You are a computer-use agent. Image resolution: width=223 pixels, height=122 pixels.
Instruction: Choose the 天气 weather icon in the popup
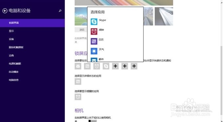(94, 51)
